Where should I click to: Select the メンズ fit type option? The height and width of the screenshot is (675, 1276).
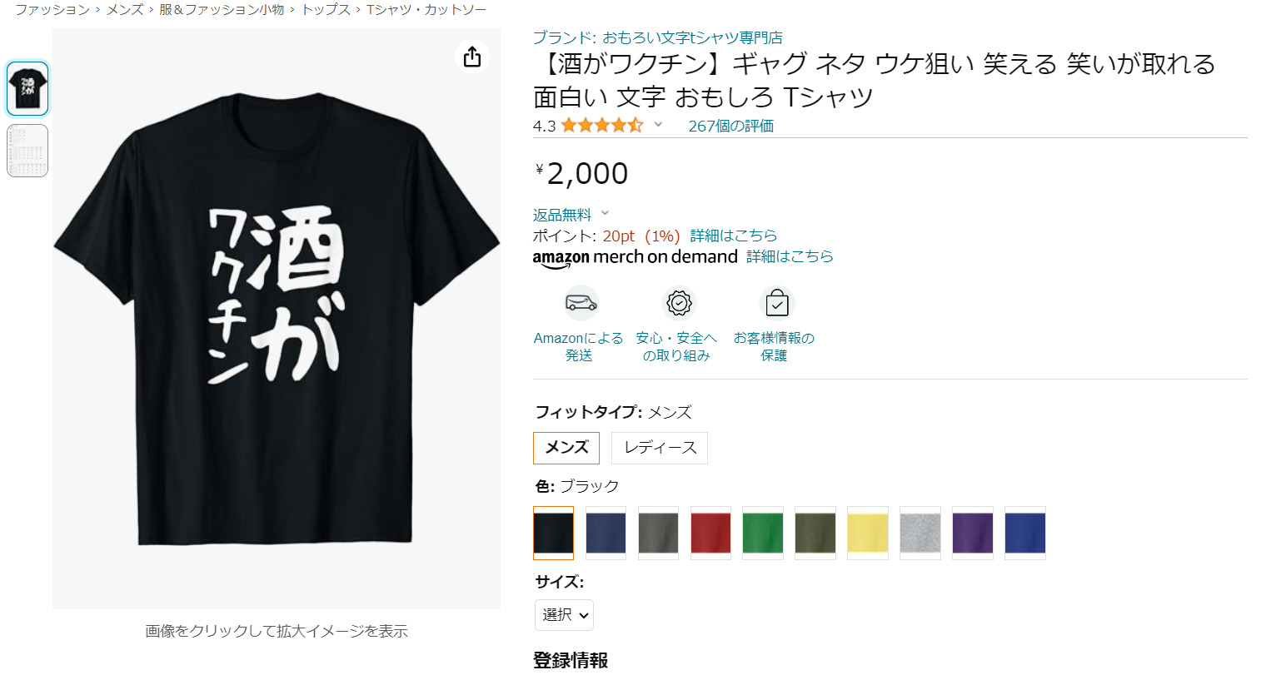tap(566, 448)
